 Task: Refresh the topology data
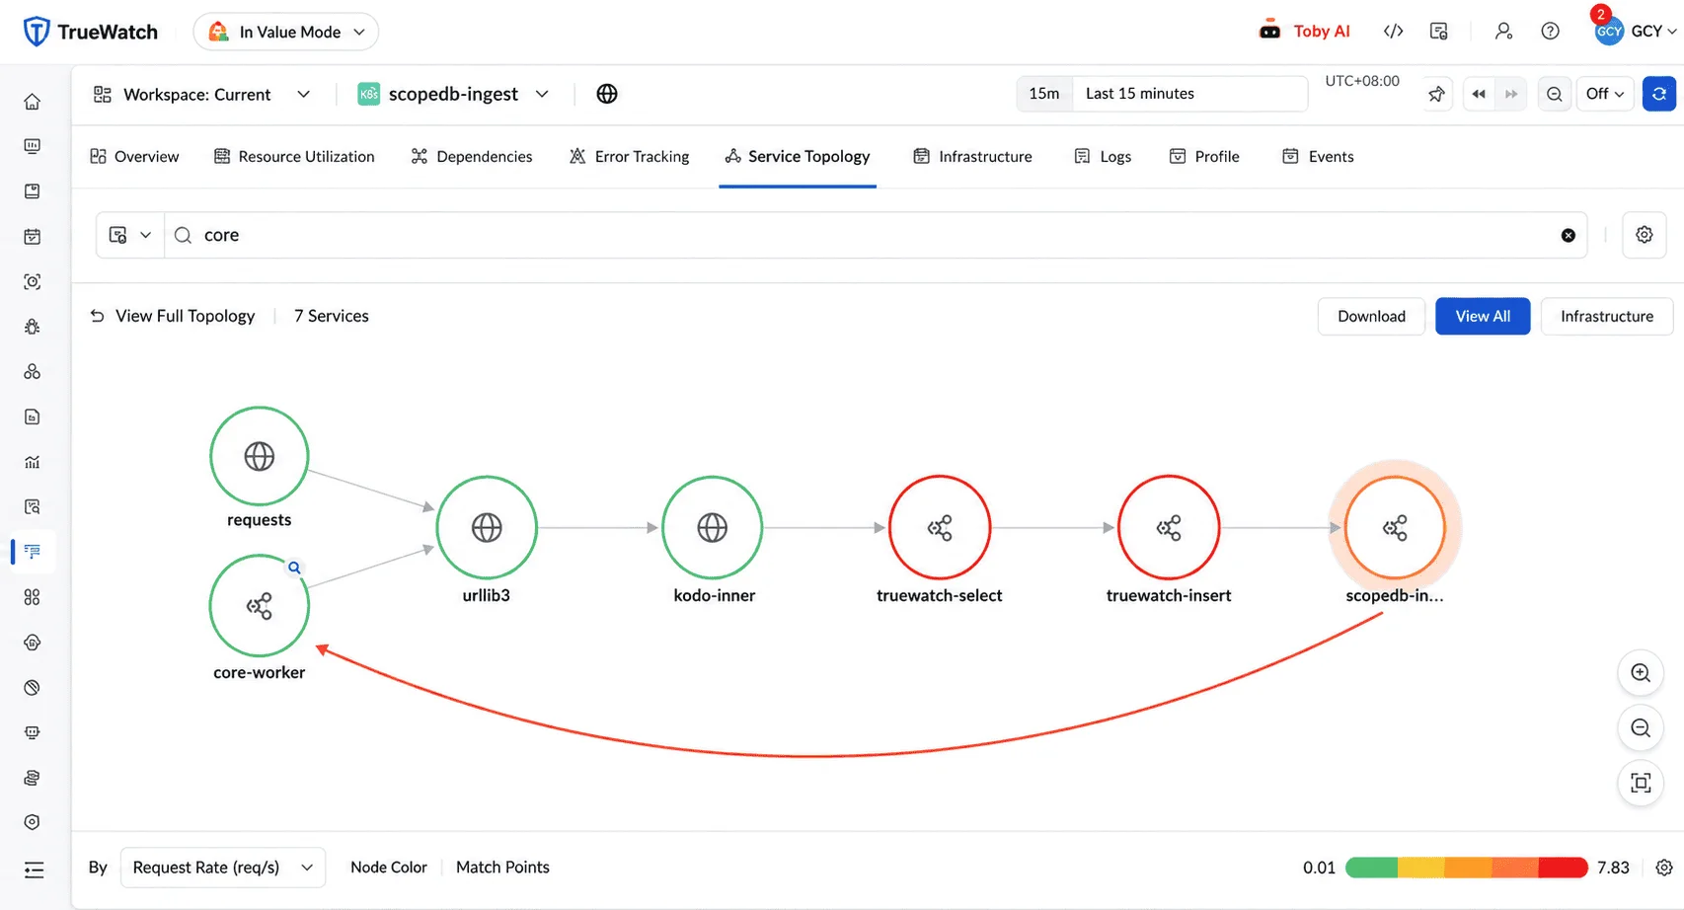pyautogui.click(x=1659, y=94)
